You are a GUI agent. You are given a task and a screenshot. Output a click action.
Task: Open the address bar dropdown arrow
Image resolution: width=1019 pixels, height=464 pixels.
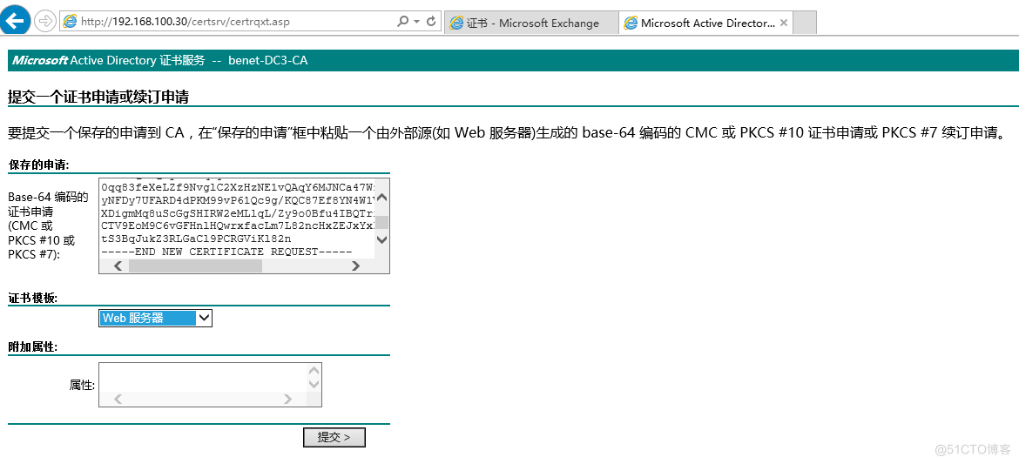[417, 22]
